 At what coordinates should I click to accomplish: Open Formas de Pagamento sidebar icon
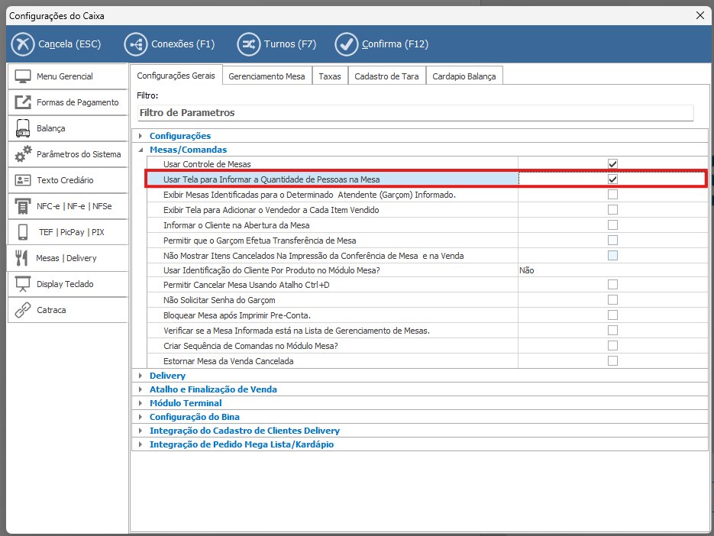tap(23, 102)
